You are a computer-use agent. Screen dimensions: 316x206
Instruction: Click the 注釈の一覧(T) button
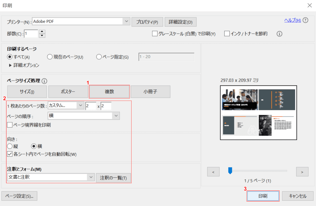tap(113, 178)
